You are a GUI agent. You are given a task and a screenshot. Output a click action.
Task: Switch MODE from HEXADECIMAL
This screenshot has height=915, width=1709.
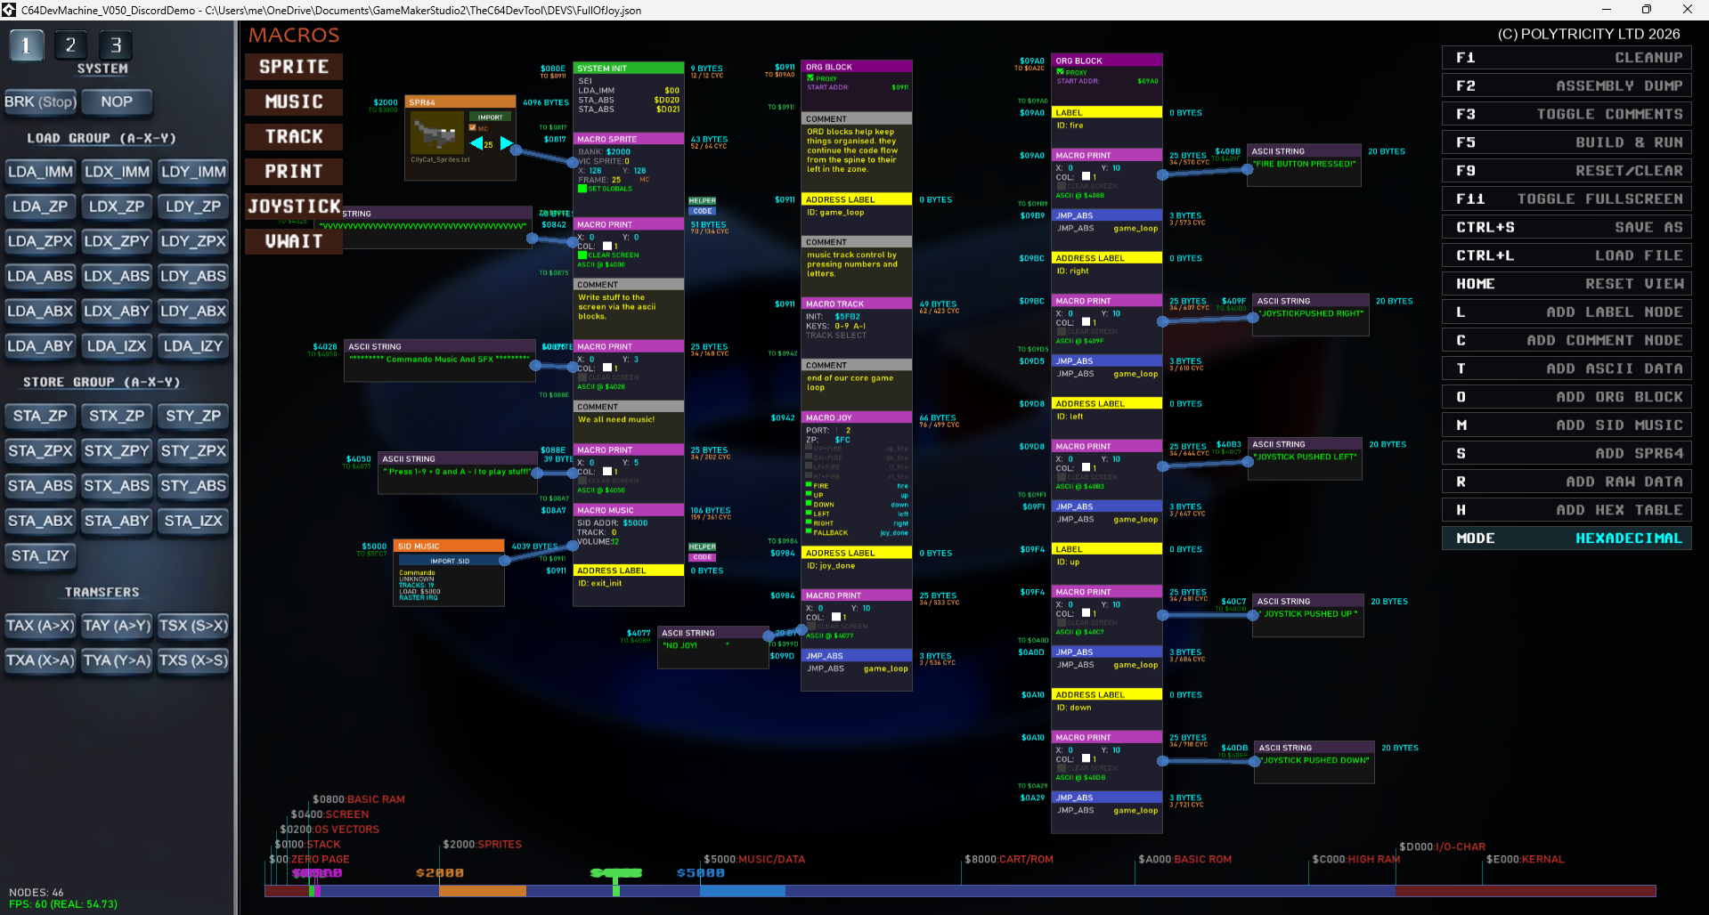point(1567,538)
